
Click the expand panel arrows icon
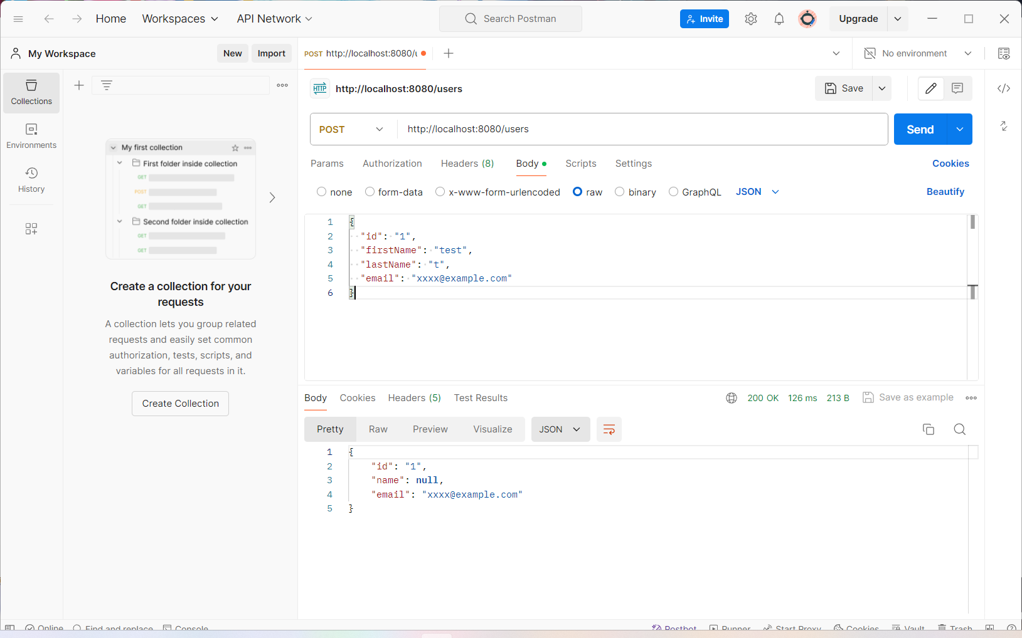[x=1004, y=126]
